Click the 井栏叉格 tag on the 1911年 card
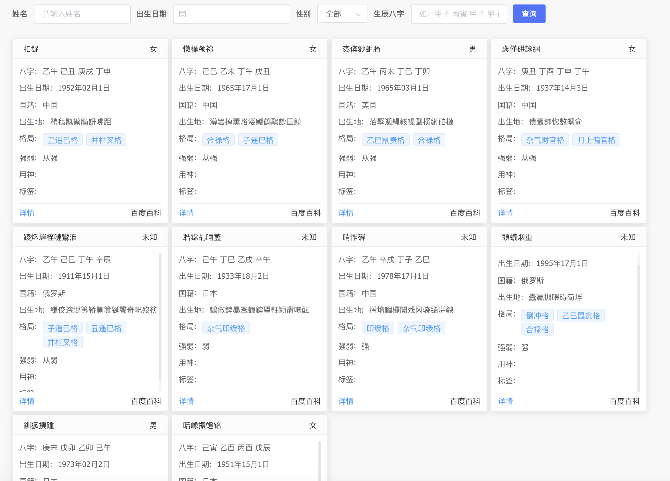 click(63, 342)
